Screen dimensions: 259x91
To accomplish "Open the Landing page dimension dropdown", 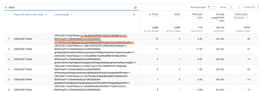I will [x=72, y=15].
